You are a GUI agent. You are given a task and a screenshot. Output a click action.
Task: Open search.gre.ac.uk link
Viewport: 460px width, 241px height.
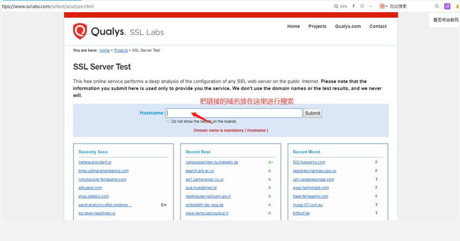pos(200,171)
